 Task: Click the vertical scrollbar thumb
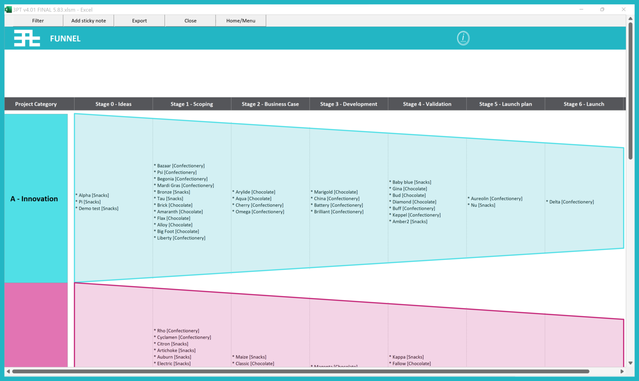[630, 91]
